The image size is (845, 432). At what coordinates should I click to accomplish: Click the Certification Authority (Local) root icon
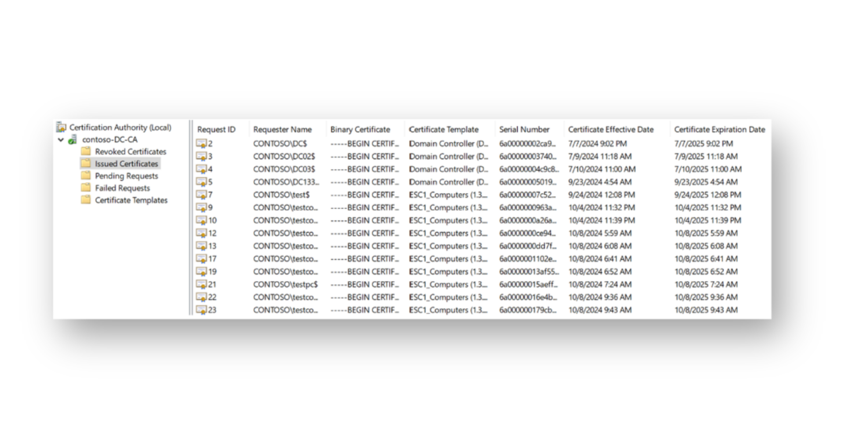pyautogui.click(x=62, y=128)
